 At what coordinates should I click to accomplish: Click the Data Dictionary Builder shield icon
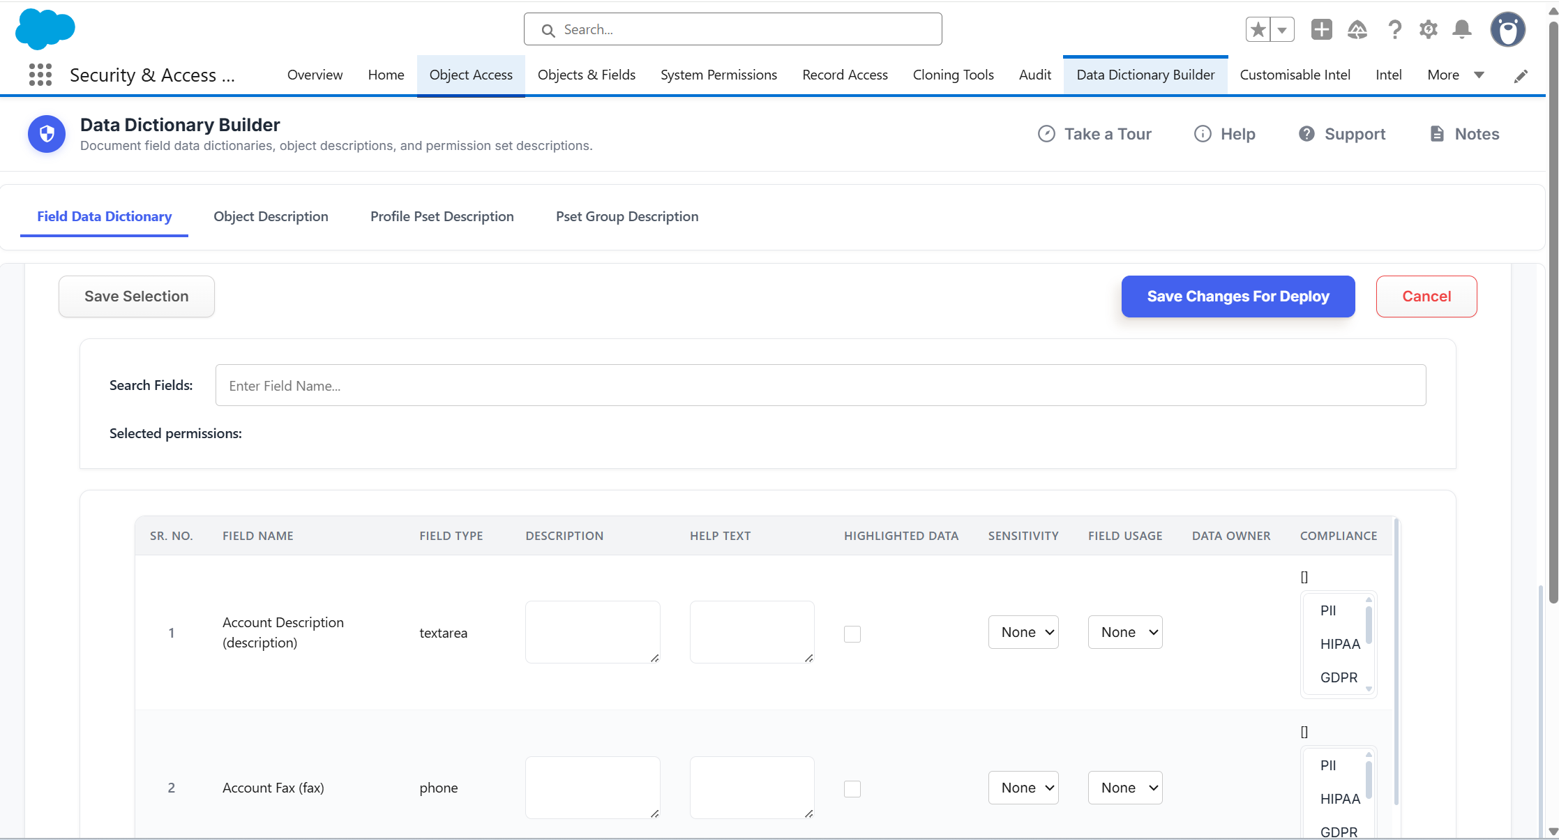coord(47,134)
